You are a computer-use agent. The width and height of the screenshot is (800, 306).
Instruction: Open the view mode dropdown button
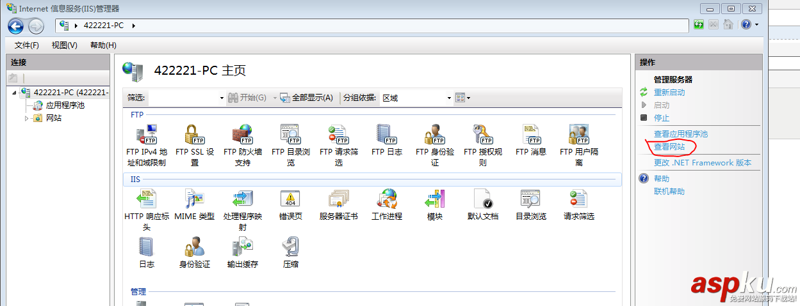462,98
